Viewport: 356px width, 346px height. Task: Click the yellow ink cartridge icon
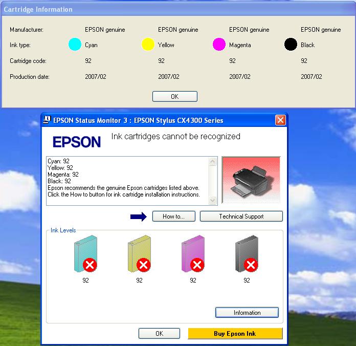139,253
